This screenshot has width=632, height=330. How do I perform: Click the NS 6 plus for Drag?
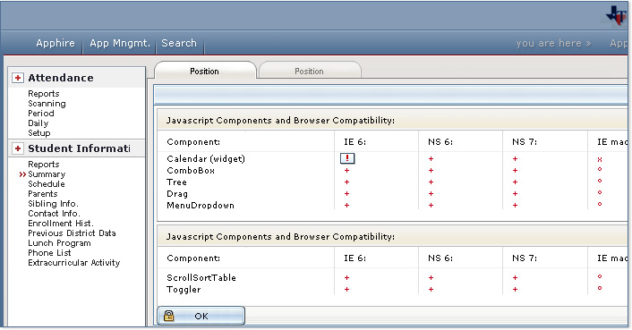click(x=431, y=194)
